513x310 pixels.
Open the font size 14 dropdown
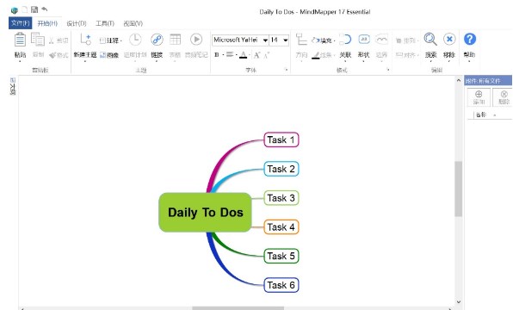pyautogui.click(x=286, y=40)
